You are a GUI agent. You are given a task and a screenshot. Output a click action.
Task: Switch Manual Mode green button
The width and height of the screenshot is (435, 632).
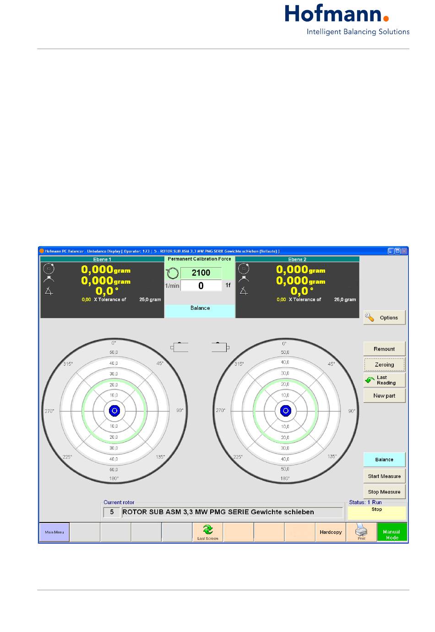tap(392, 532)
